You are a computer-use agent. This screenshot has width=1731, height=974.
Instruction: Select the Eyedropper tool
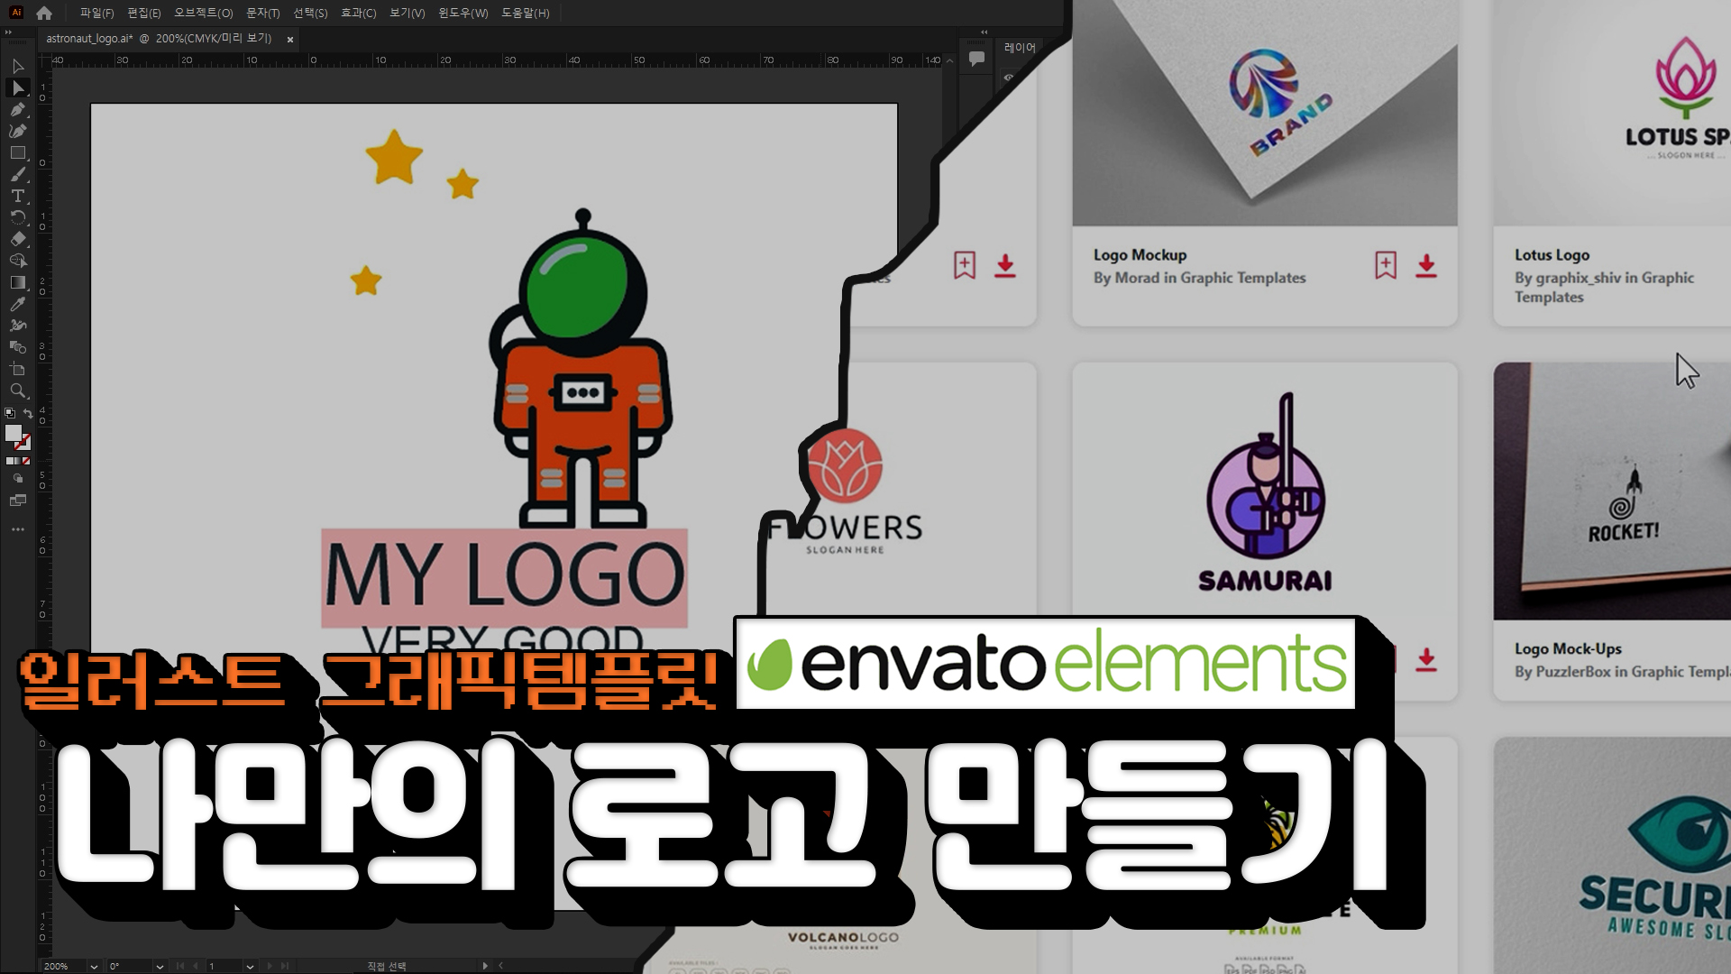[x=17, y=304]
